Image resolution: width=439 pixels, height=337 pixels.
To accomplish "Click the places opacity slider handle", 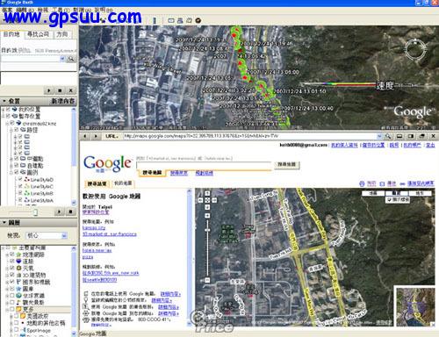I will [35, 212].
